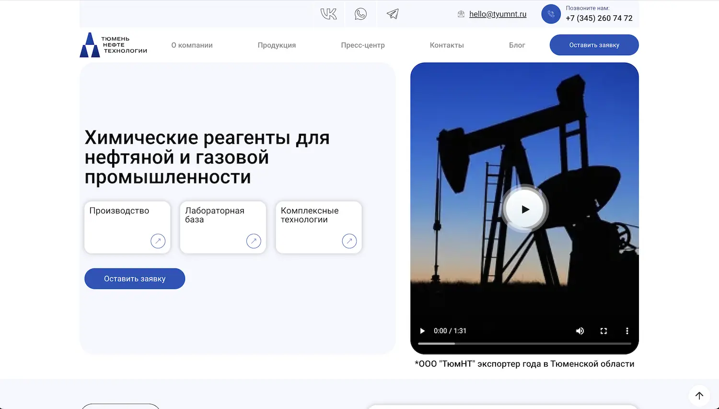Email hello@tyumnt.ru via the link

498,14
